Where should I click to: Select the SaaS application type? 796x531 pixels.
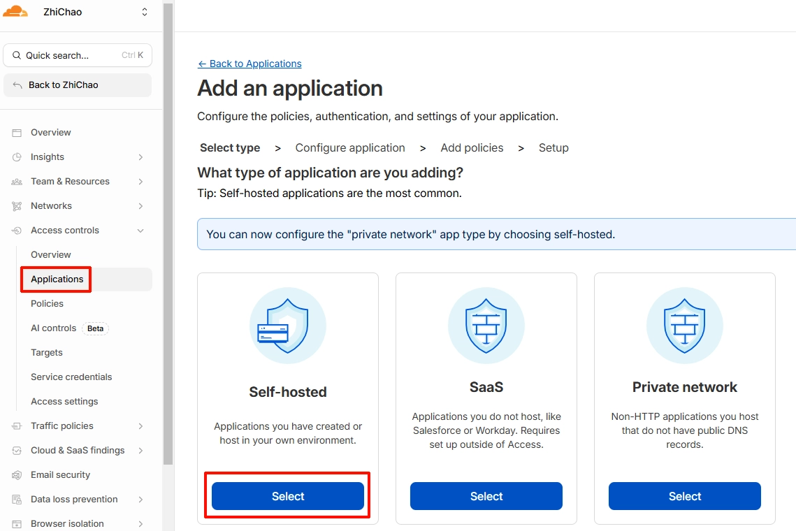(486, 496)
